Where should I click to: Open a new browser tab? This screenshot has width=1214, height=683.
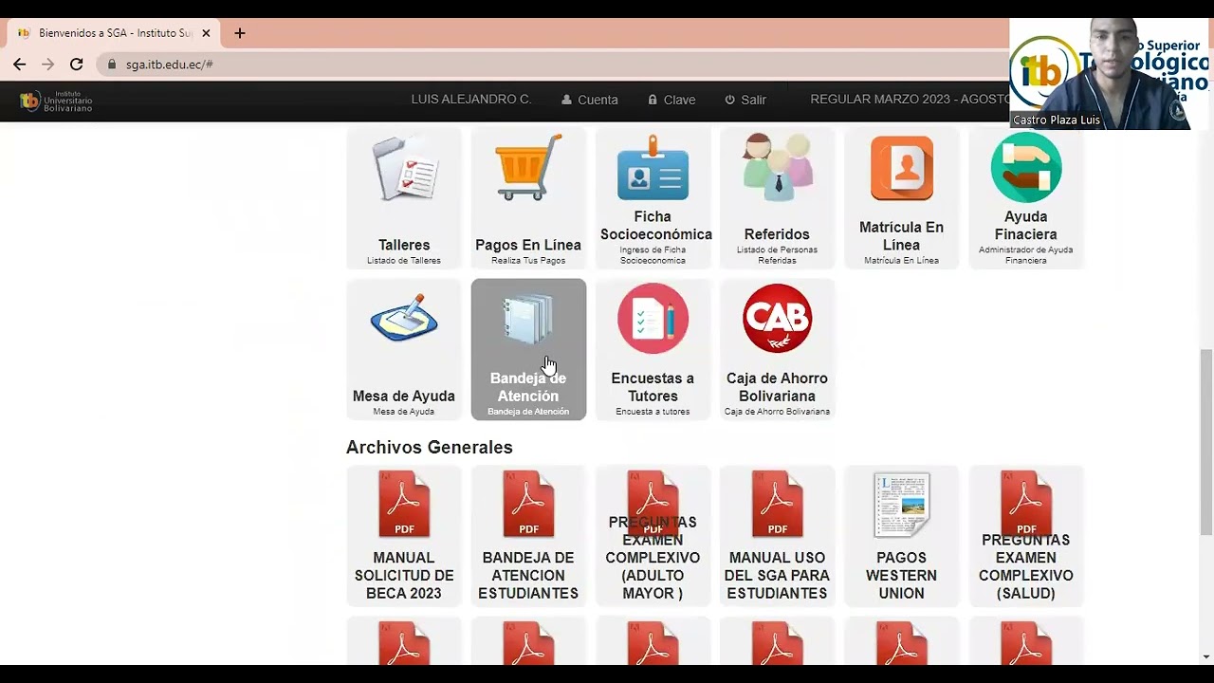(240, 33)
